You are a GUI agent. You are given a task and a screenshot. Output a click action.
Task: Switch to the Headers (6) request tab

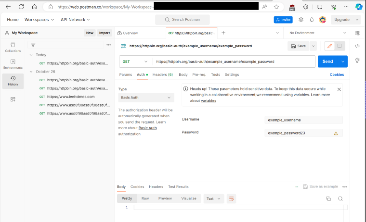[x=163, y=74]
